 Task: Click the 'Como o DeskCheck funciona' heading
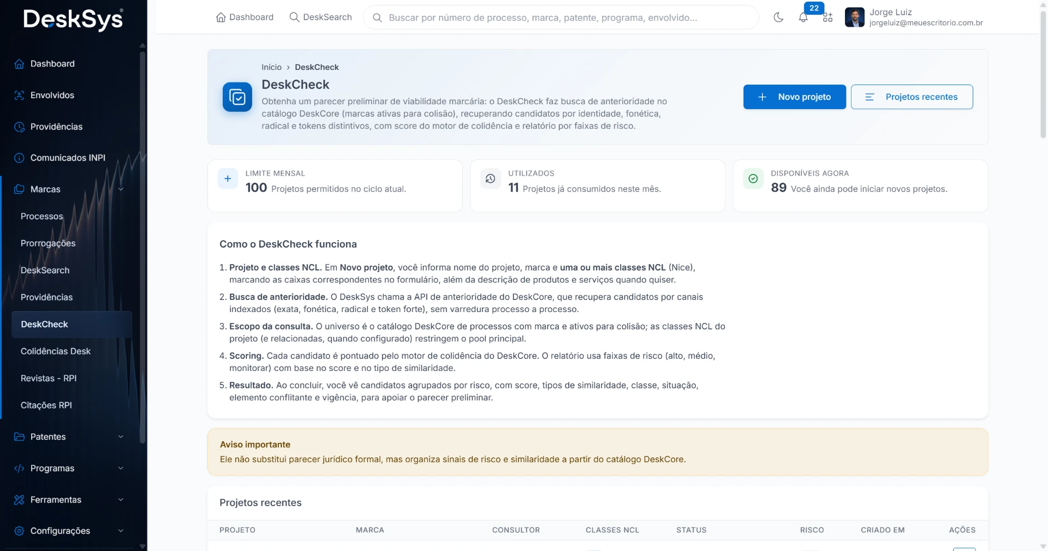point(288,244)
